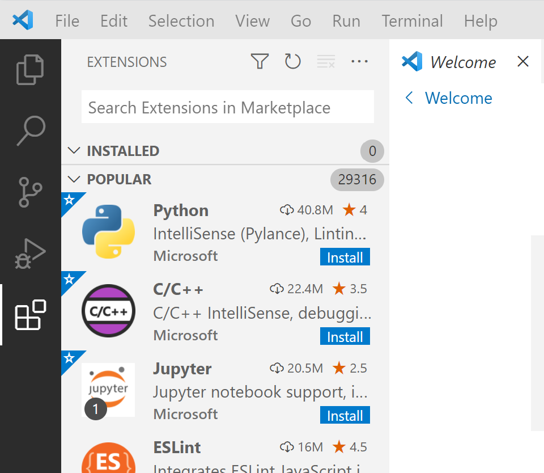Install the Jupyter extension
Screen dimensions: 544x473
(x=345, y=415)
